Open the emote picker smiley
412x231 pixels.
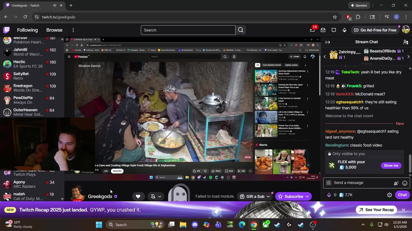coord(405,183)
